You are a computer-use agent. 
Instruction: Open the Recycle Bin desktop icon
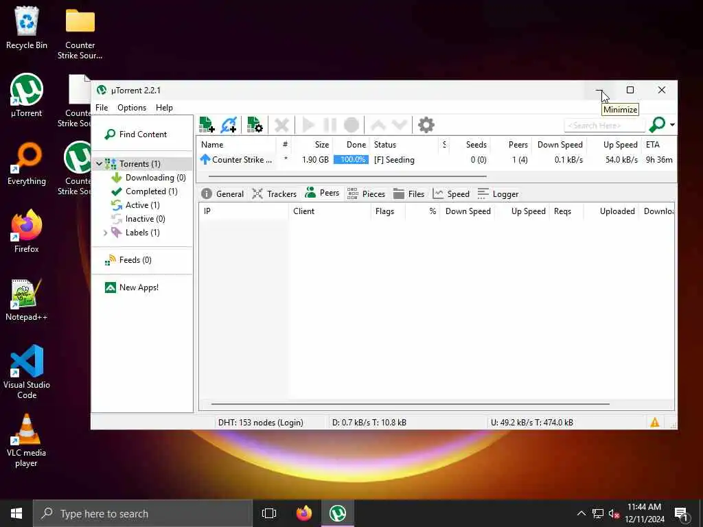pyautogui.click(x=27, y=27)
